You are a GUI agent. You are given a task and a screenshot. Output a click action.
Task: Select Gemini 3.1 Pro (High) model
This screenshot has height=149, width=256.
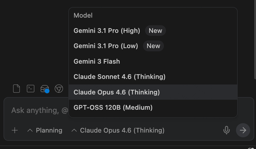(107, 31)
